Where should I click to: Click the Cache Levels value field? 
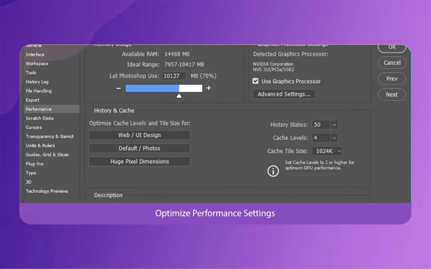(x=321, y=138)
